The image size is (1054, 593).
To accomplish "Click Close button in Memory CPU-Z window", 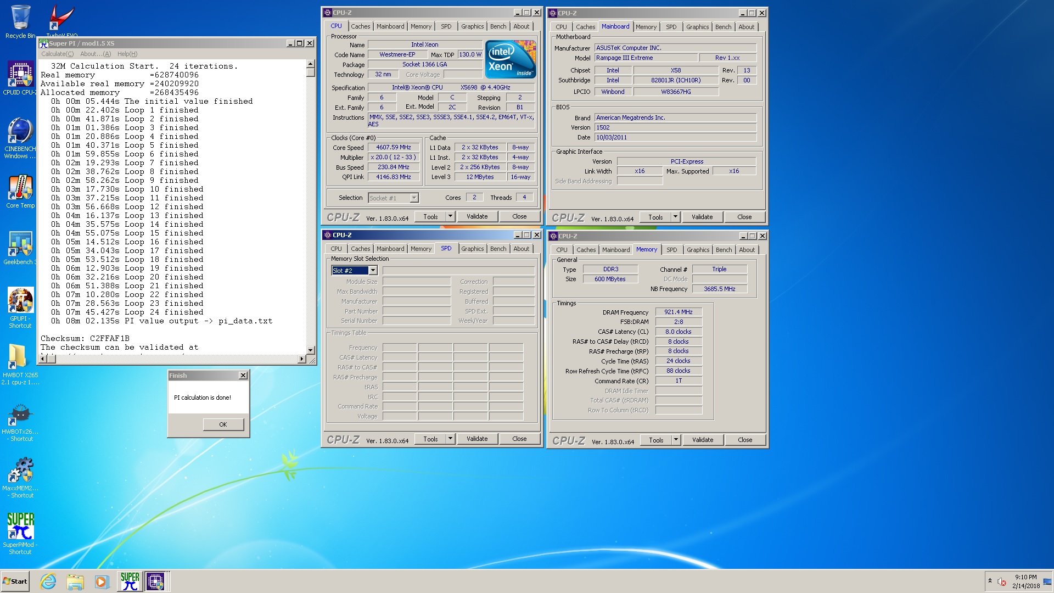I will [x=745, y=440].
